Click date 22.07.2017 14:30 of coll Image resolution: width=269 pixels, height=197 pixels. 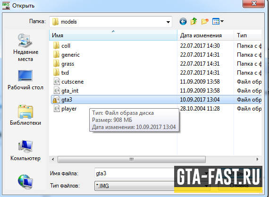200,46
